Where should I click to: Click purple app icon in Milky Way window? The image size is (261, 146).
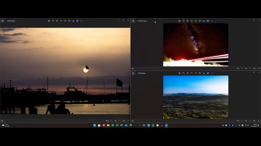pyautogui.click(x=208, y=21)
